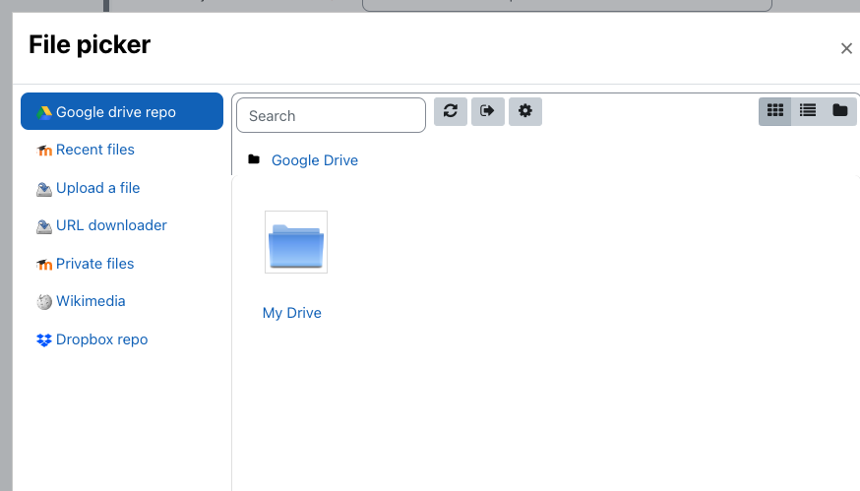Browse Private files repository
The height and width of the screenshot is (491, 860).
tap(94, 264)
